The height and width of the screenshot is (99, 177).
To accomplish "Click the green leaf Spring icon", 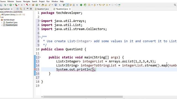I will [85, 5].
